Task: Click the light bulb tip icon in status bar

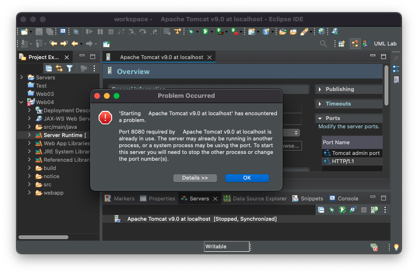Action: pyautogui.click(x=396, y=247)
